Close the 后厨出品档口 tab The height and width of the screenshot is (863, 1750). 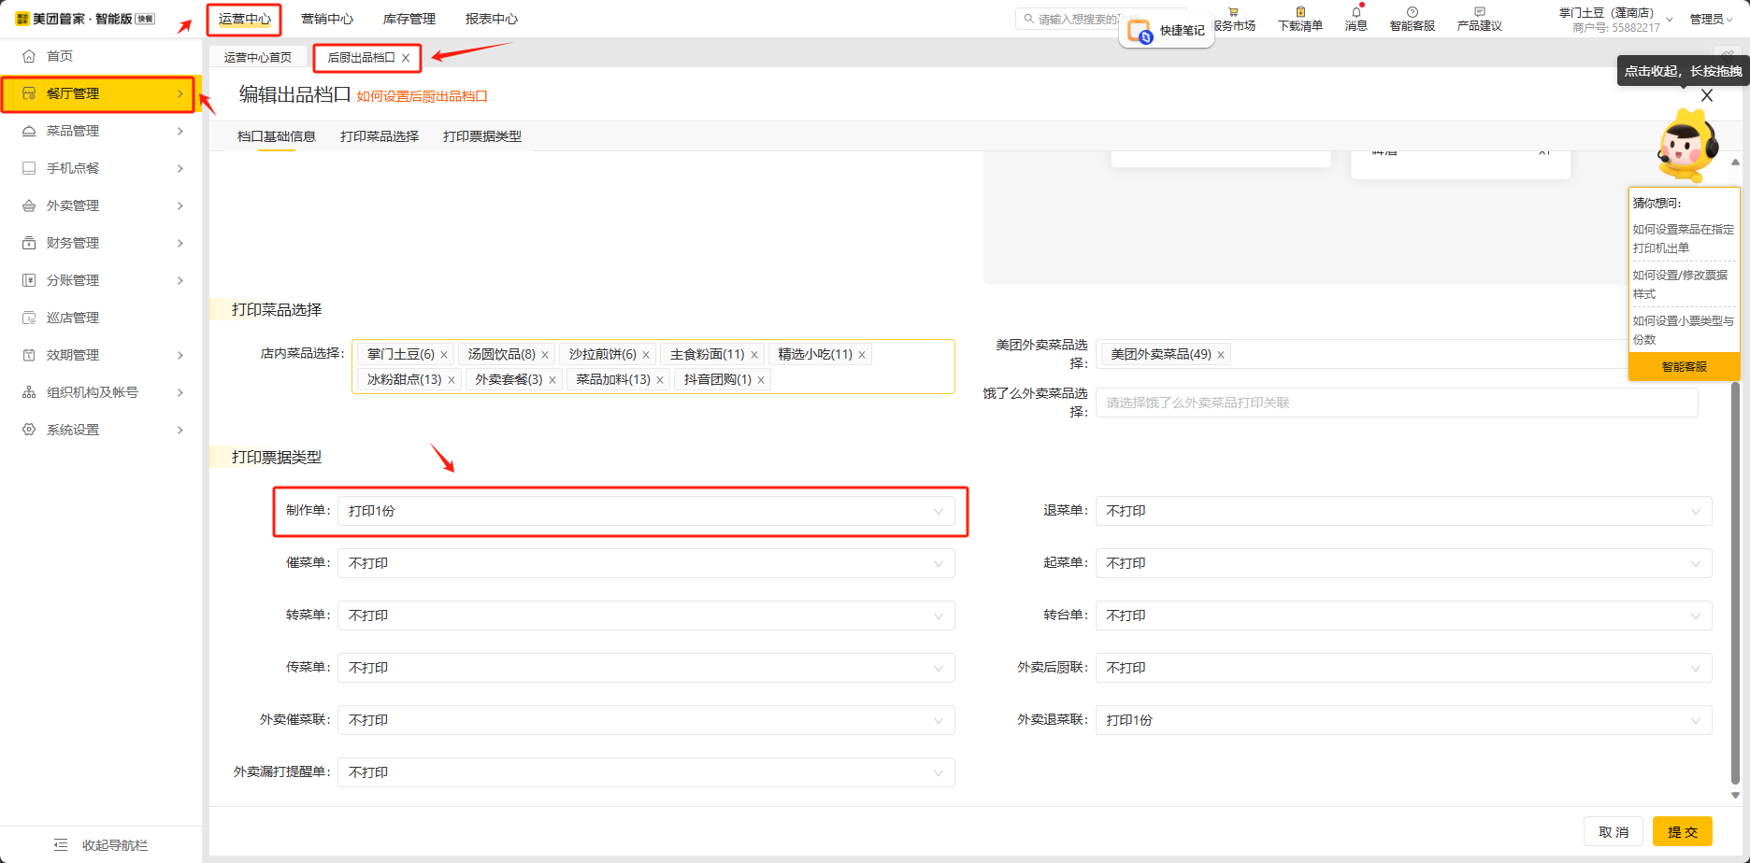(406, 58)
